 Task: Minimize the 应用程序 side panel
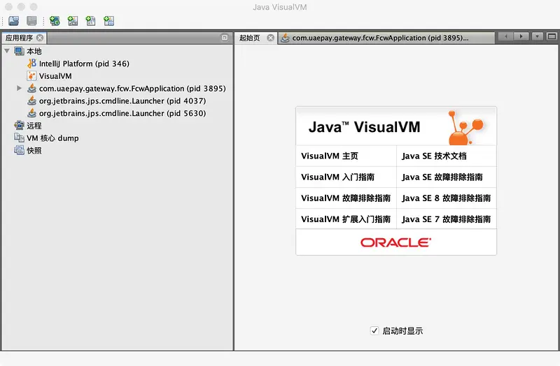coord(224,38)
